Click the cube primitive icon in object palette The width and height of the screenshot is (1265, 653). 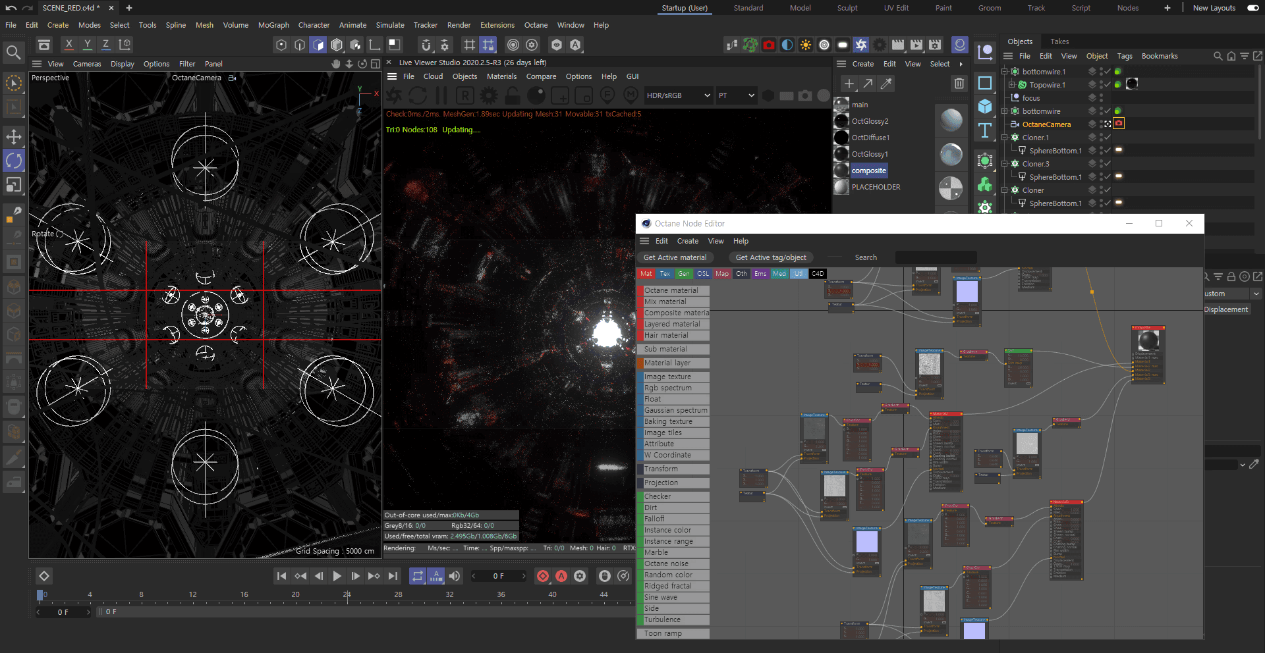985,107
